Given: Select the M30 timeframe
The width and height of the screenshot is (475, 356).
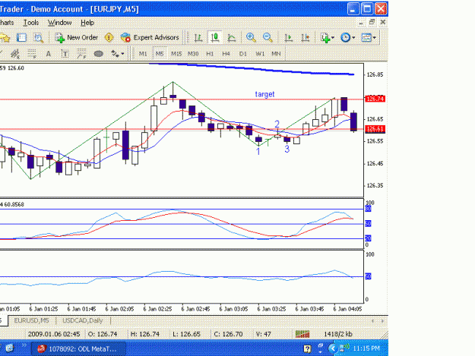Looking at the screenshot, I should [x=193, y=54].
